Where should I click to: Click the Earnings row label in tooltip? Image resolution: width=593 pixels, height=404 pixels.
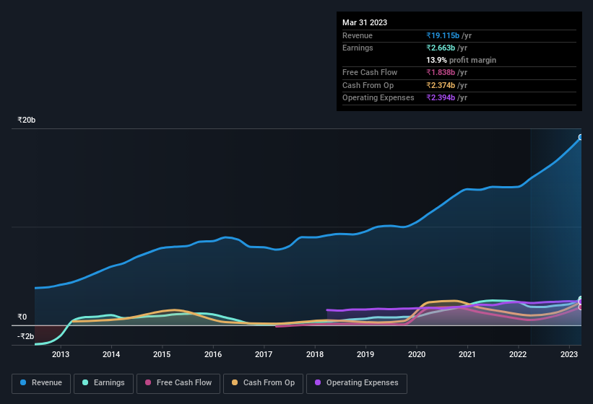click(x=358, y=48)
